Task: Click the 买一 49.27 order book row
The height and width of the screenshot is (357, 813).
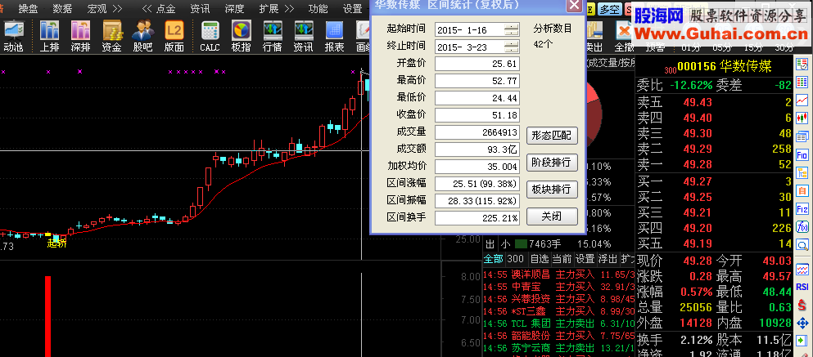Action: point(715,181)
